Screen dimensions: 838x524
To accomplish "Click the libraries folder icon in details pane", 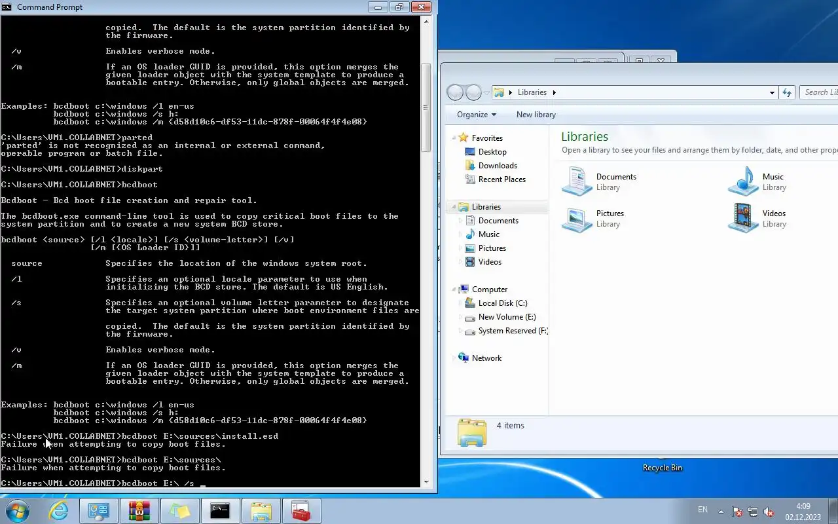I will [x=471, y=432].
